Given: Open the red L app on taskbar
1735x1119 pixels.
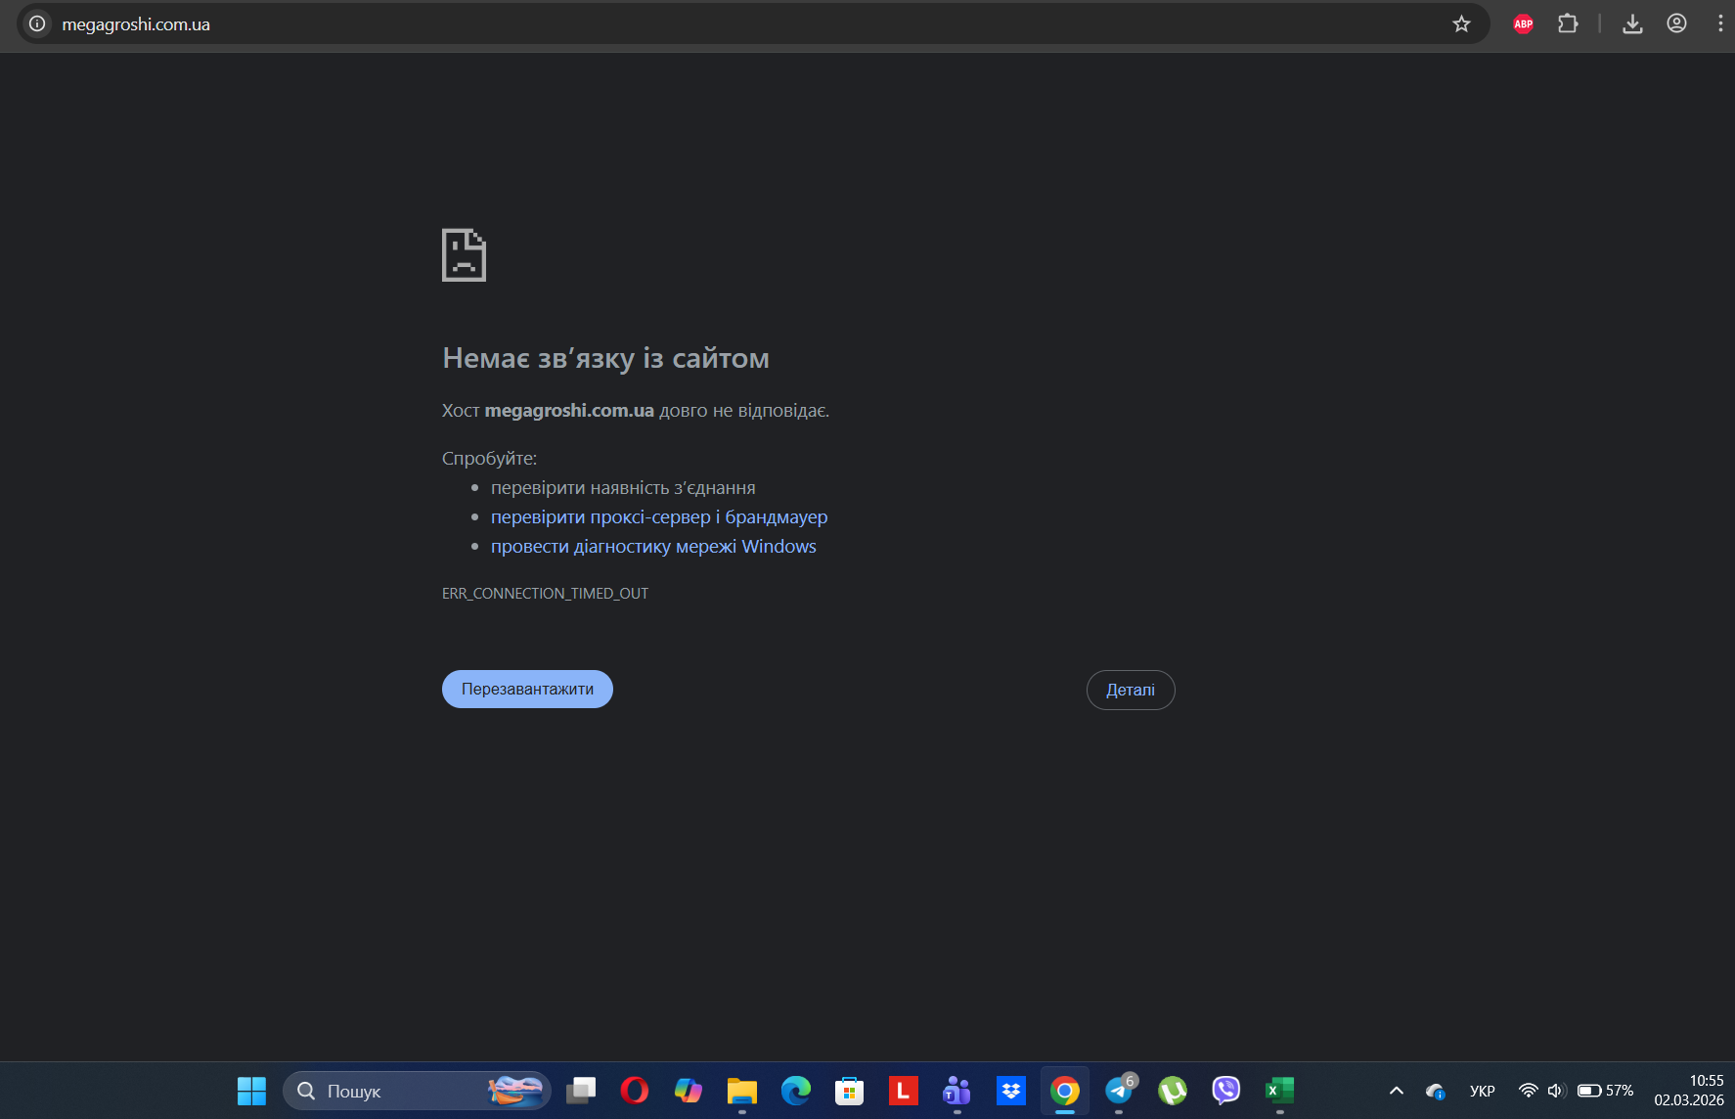Looking at the screenshot, I should click(x=904, y=1091).
